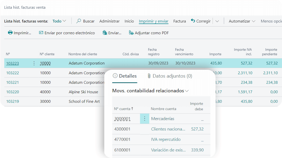
Task: Open invoice number 103223 link
Action: point(13,63)
